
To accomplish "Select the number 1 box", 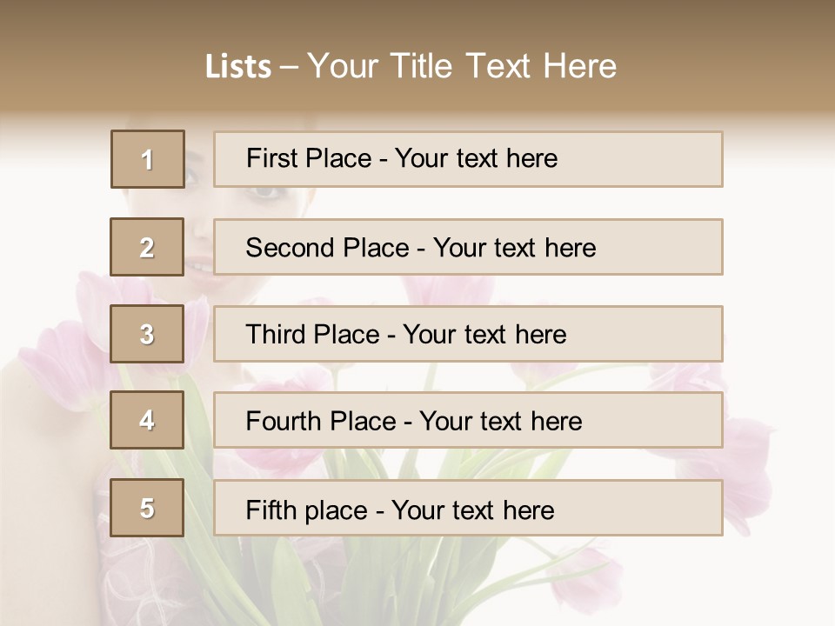I will [x=148, y=159].
